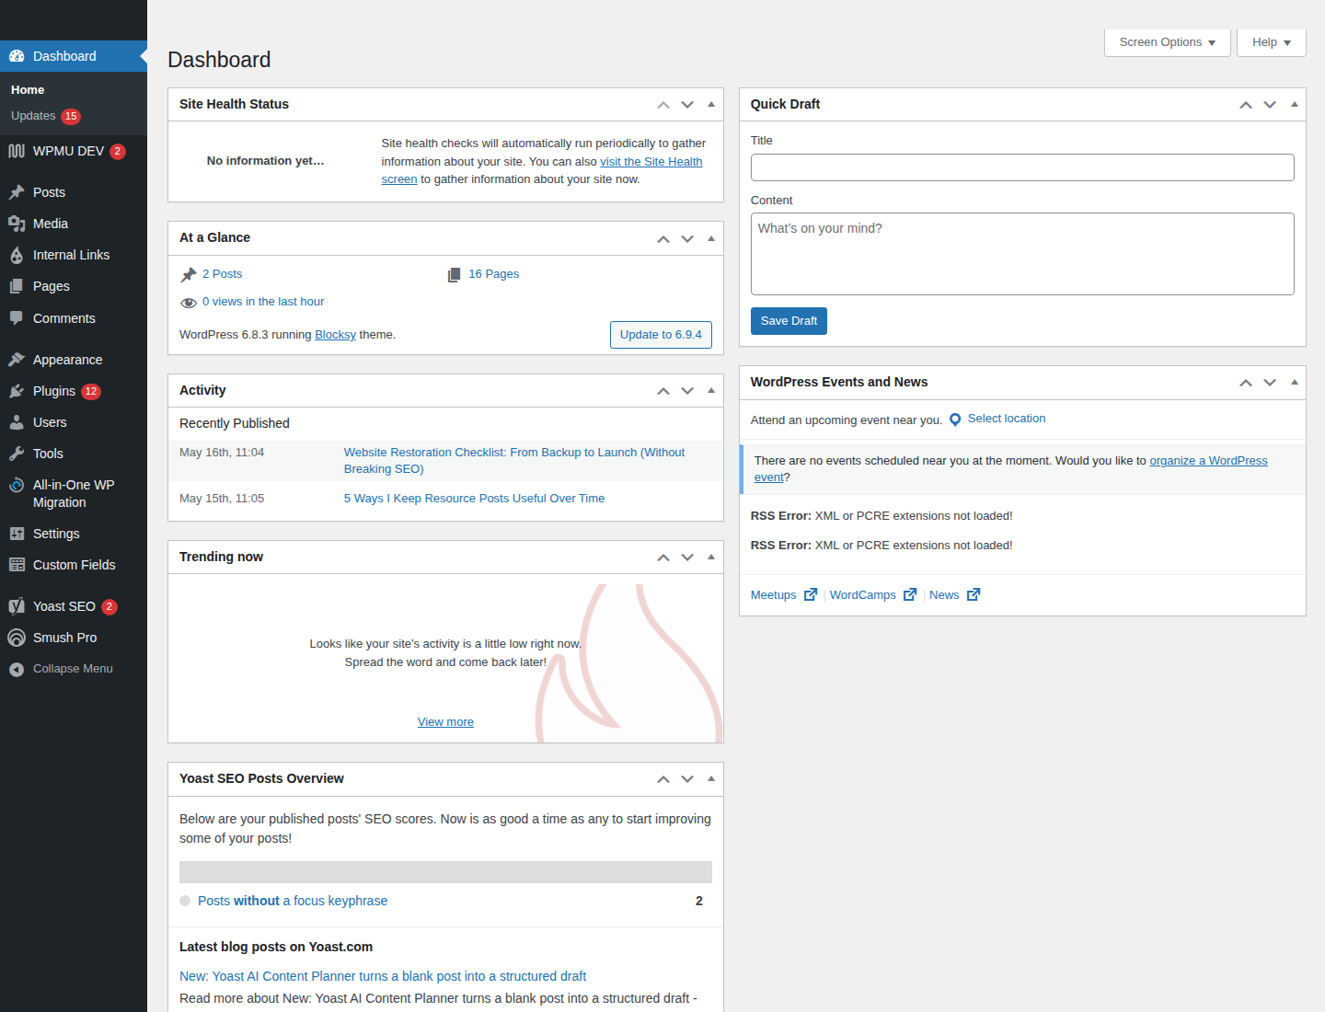This screenshot has width=1325, height=1012.
Task: Open the Custom Fields menu
Action: (74, 565)
